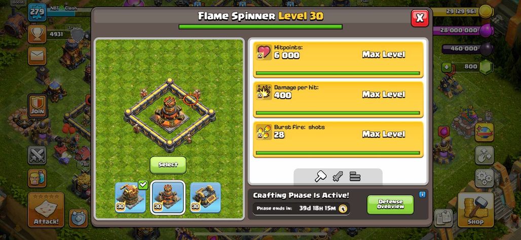521x240 pixels.
Task: Select the Flame Spinner thumbnail
Action: point(168,197)
